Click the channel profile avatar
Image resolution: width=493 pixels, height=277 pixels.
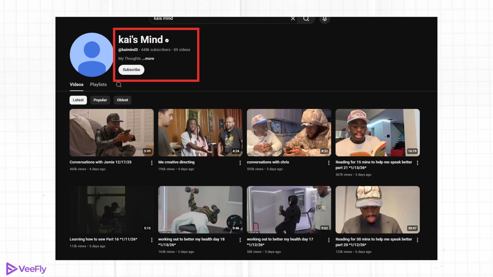[91, 55]
